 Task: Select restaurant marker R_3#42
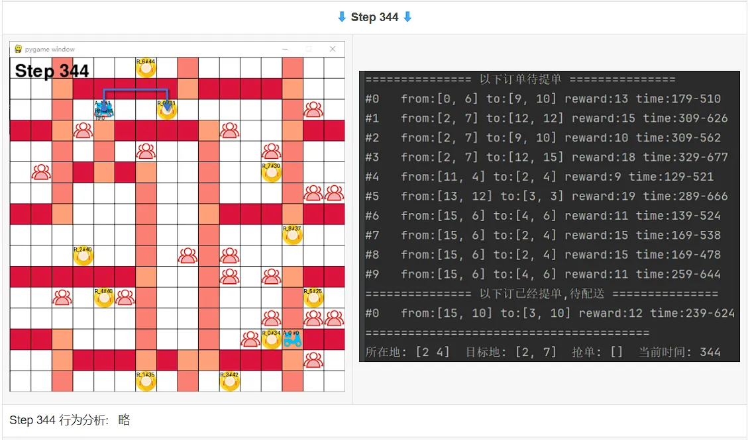230,381
